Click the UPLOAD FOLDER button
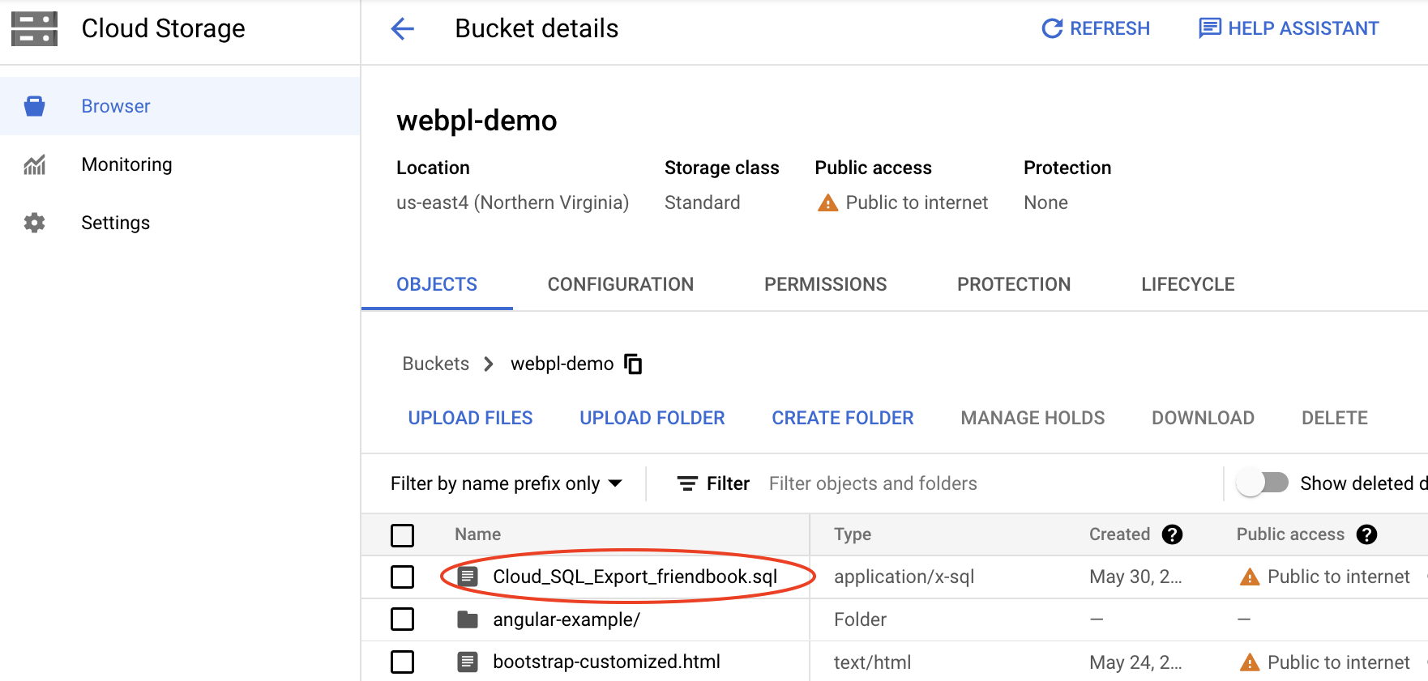This screenshot has height=681, width=1428. (x=652, y=418)
